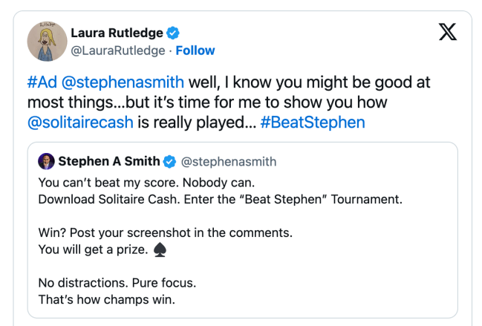
Task: Open Stephen A Smith's small avatar
Action: (x=46, y=161)
